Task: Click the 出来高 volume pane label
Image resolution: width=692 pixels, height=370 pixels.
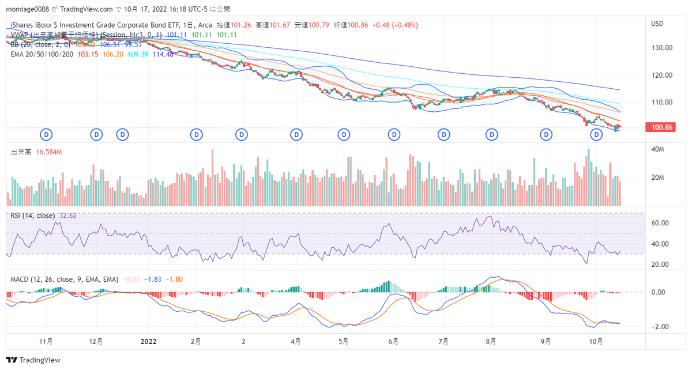Action: 21,152
